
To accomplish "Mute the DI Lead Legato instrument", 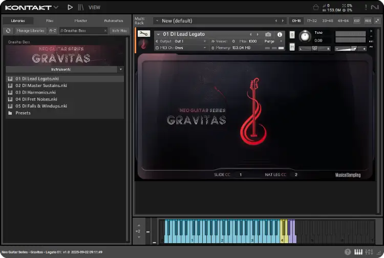I will (292, 47).
